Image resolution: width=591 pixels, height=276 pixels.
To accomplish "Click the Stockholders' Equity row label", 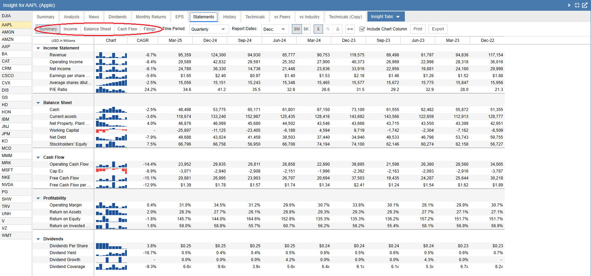I will pos(68,144).
